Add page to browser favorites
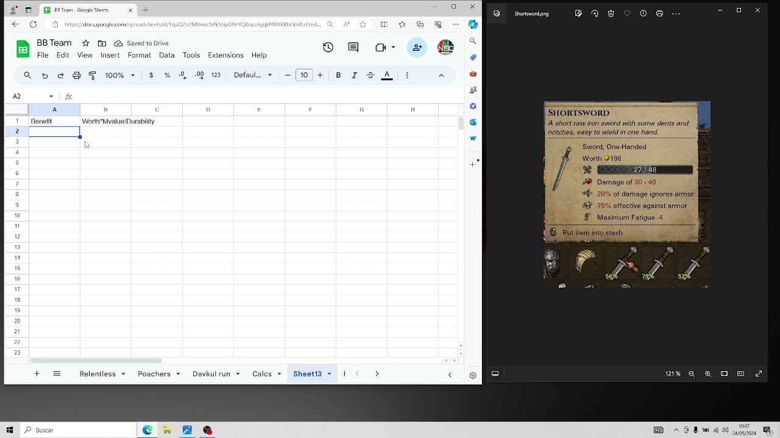The image size is (780, 438). [x=363, y=24]
